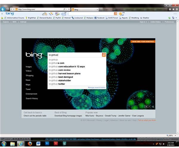Open the DoW2 Forum bookmark
The width and height of the screenshot is (179, 148).
[112, 18]
